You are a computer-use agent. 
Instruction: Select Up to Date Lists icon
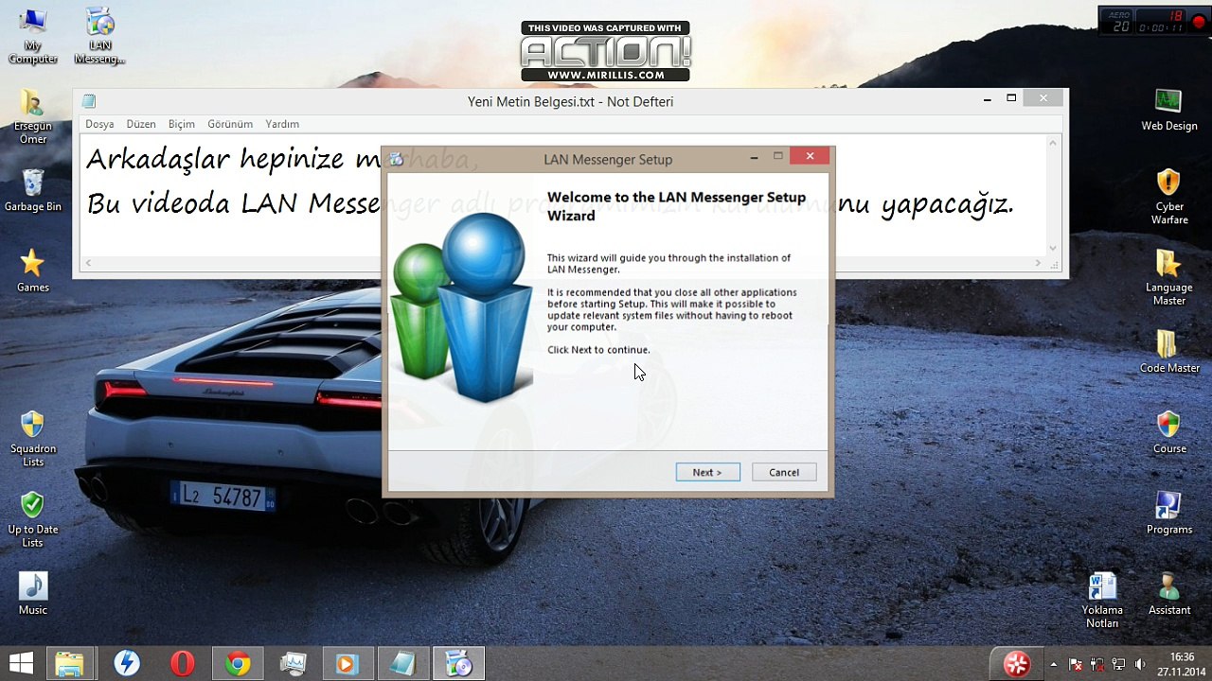(33, 519)
